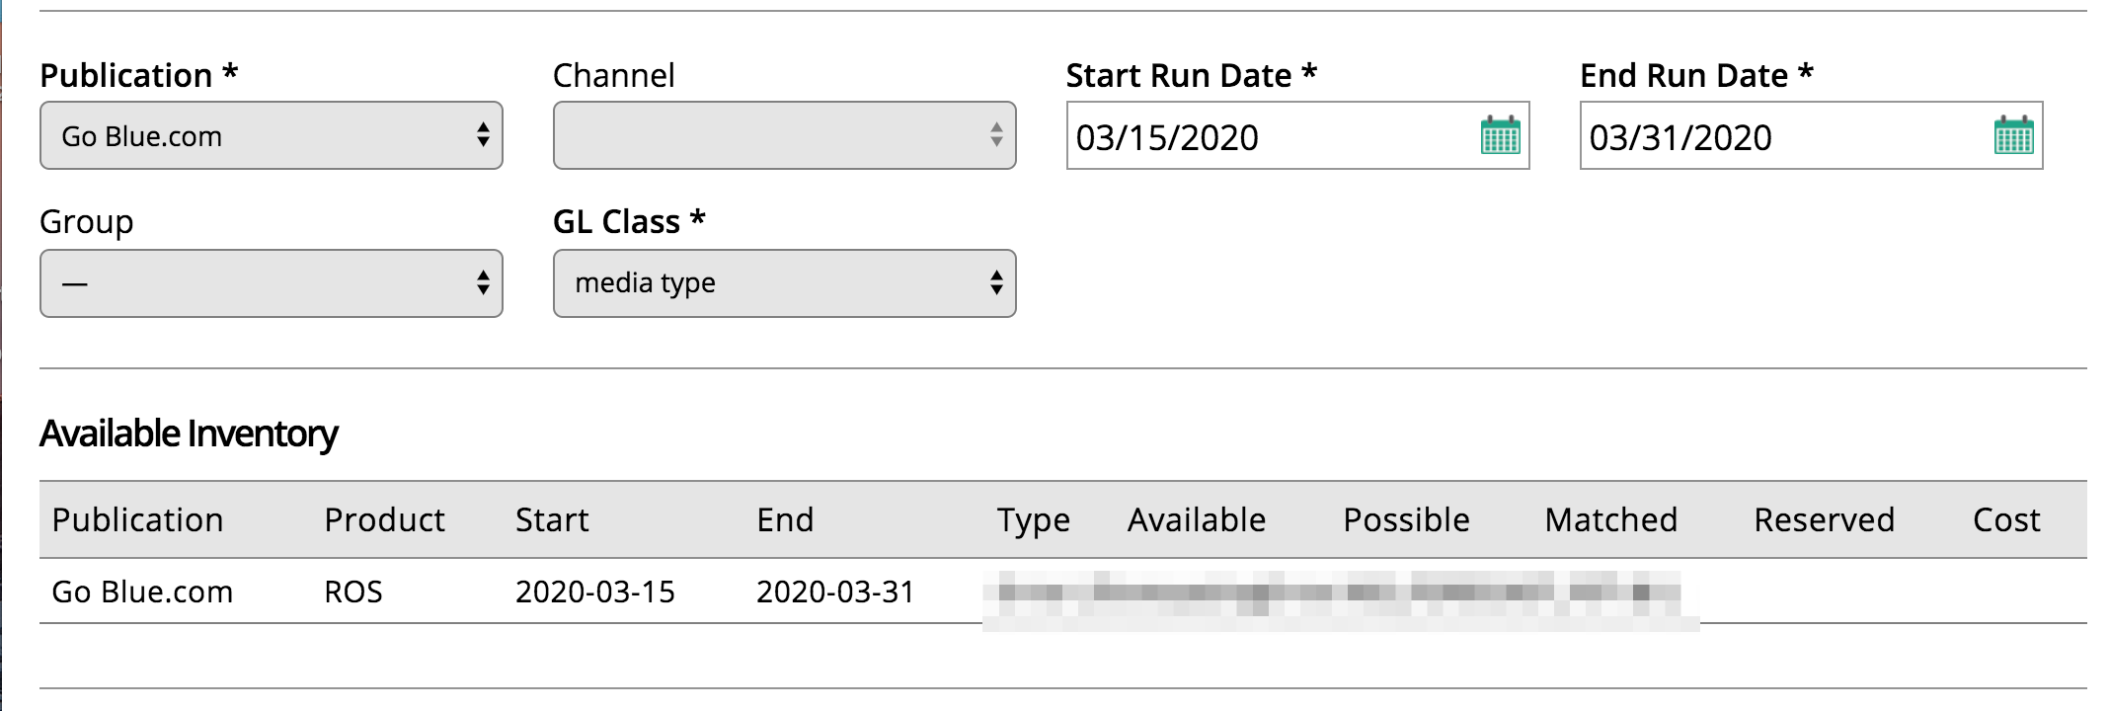Open the empty Channel dropdown
The width and height of the screenshot is (2109, 711).
coord(785,135)
